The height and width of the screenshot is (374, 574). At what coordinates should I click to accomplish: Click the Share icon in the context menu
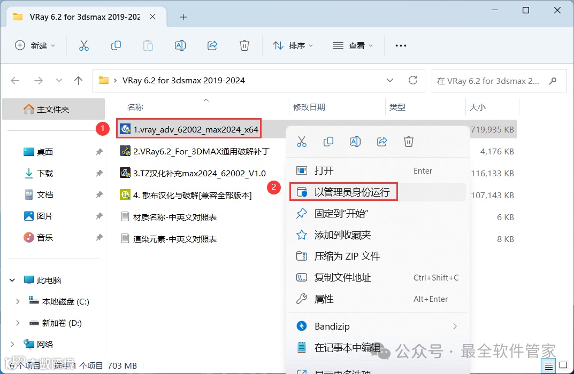point(382,142)
